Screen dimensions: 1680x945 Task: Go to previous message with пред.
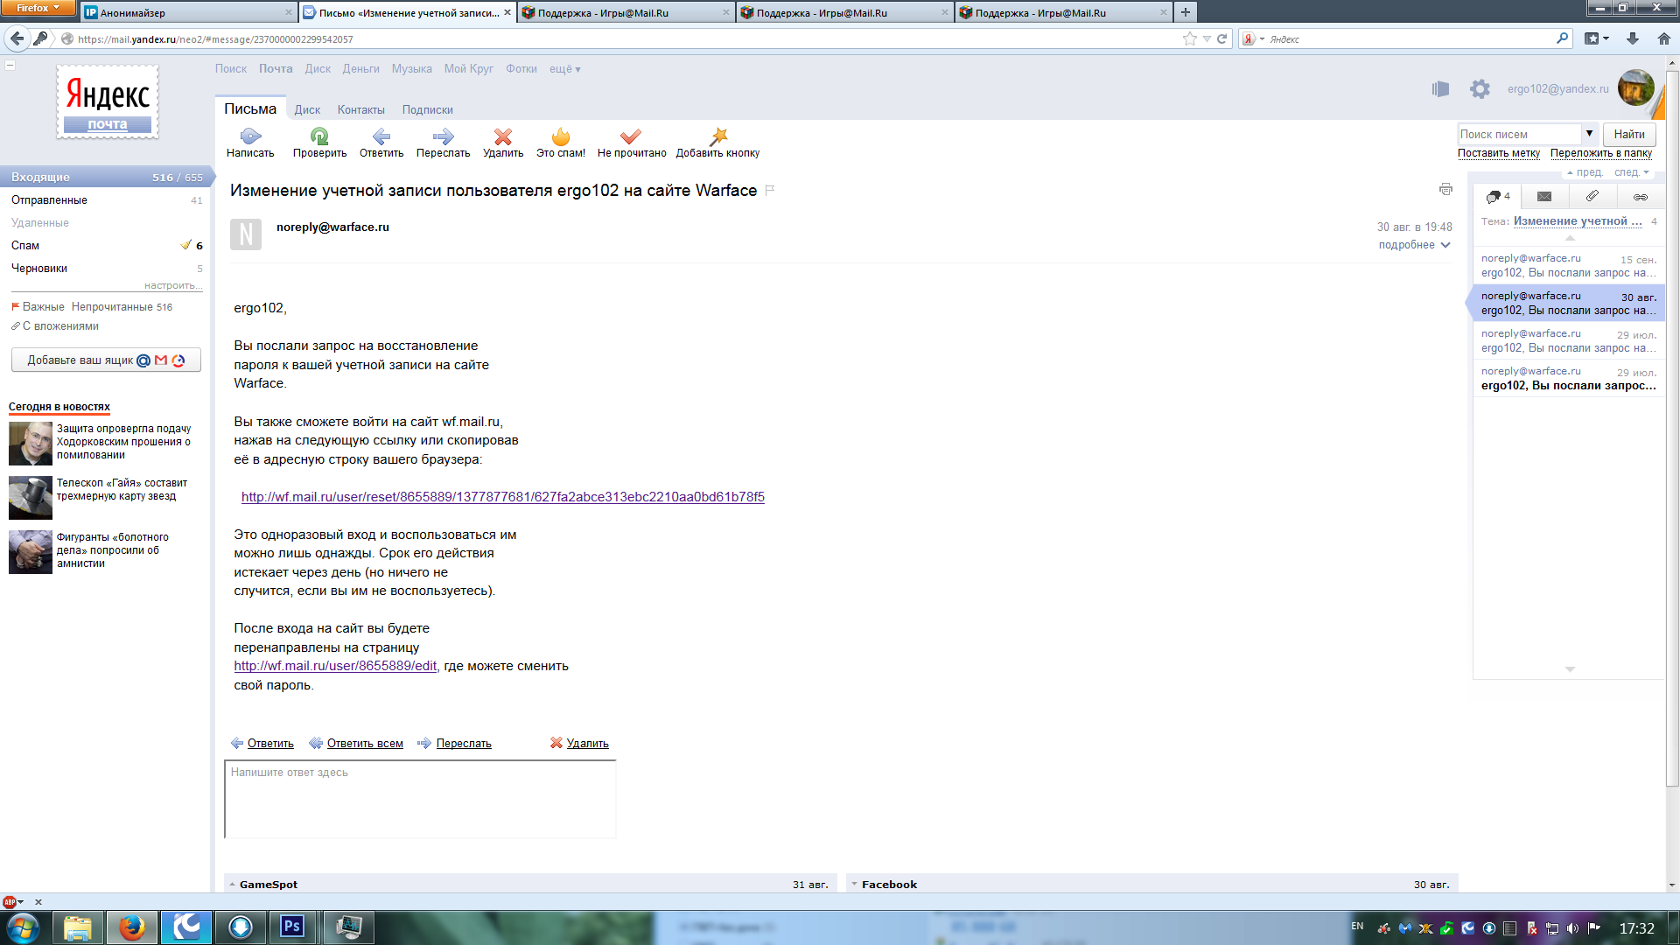click(1585, 172)
